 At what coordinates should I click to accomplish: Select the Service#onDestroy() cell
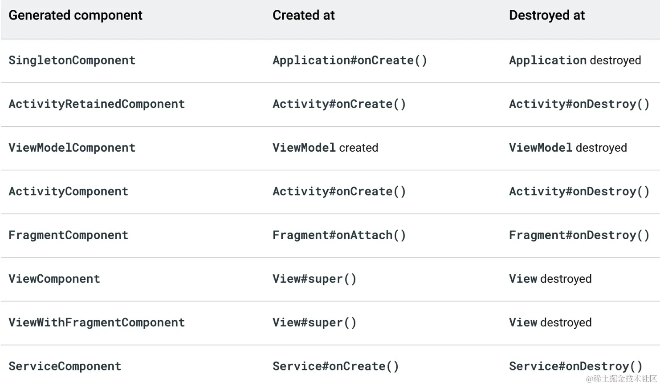click(575, 366)
